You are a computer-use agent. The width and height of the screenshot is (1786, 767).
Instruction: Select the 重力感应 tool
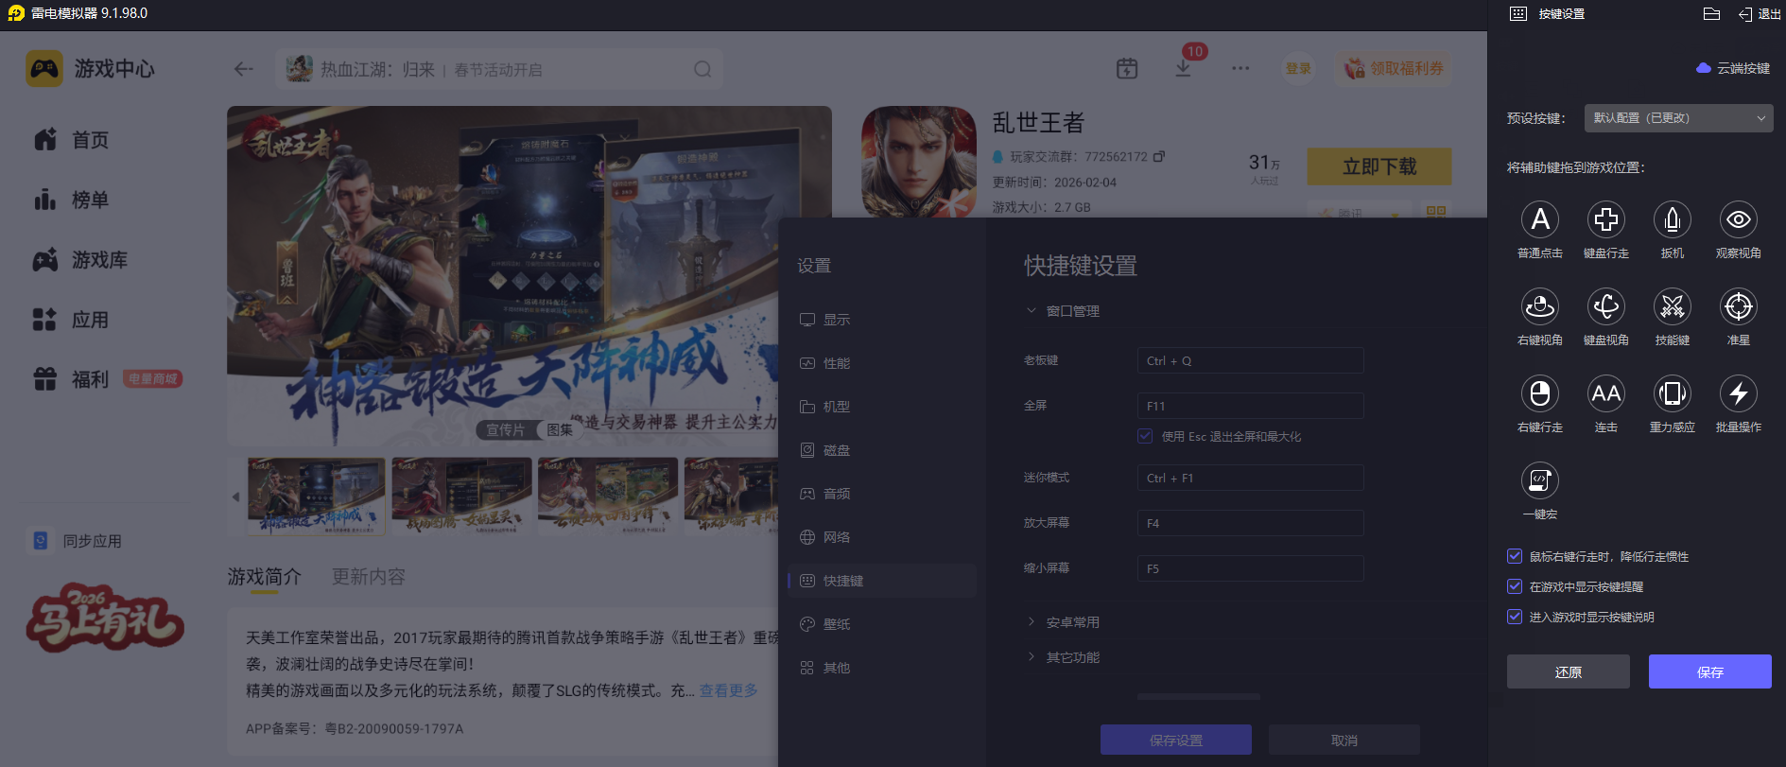click(x=1672, y=393)
